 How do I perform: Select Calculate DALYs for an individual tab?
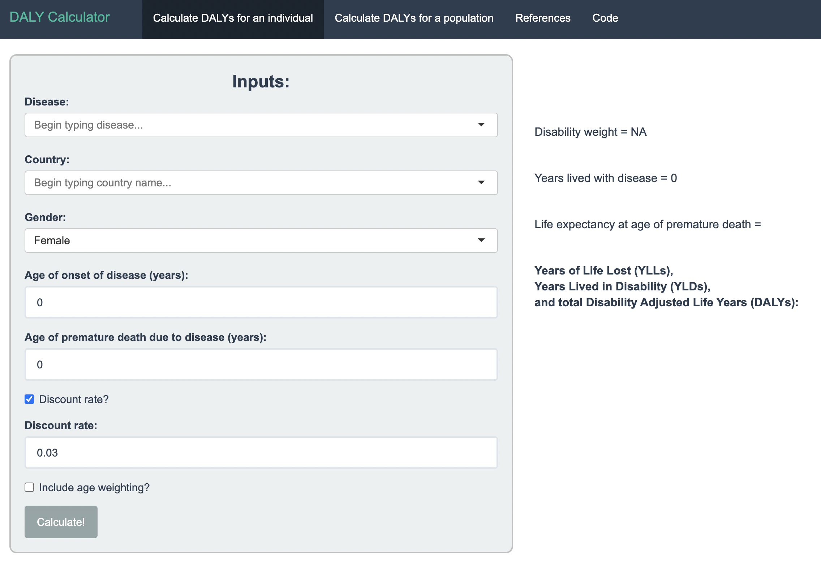pyautogui.click(x=233, y=18)
